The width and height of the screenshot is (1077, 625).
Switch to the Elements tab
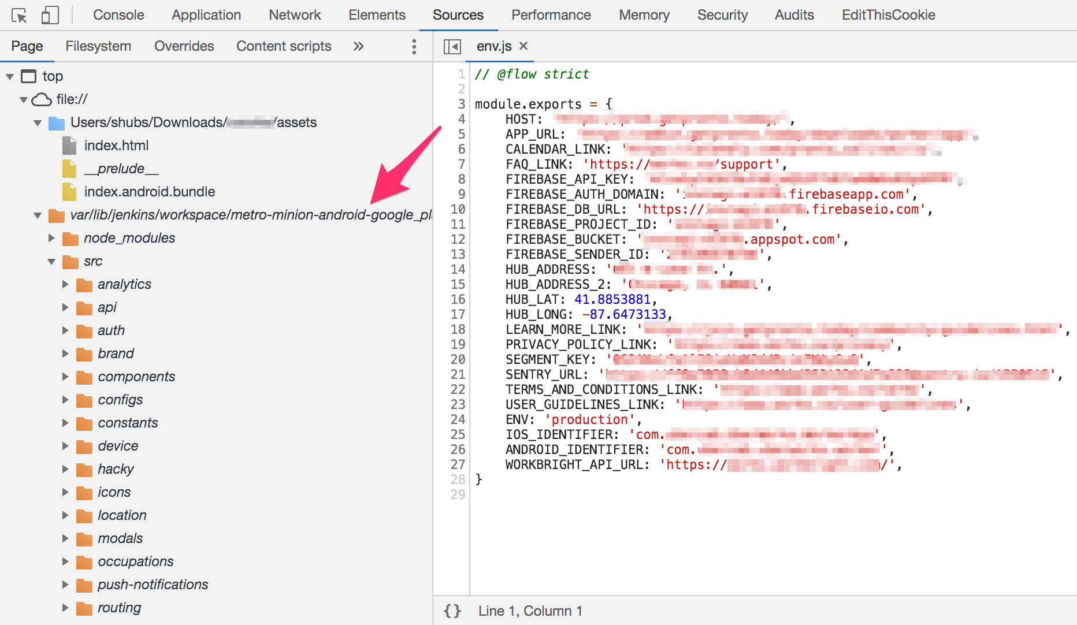(x=377, y=15)
